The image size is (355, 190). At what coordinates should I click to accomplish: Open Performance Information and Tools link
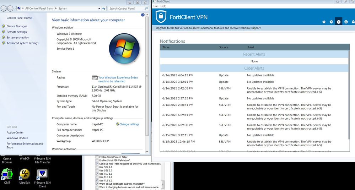(25, 146)
